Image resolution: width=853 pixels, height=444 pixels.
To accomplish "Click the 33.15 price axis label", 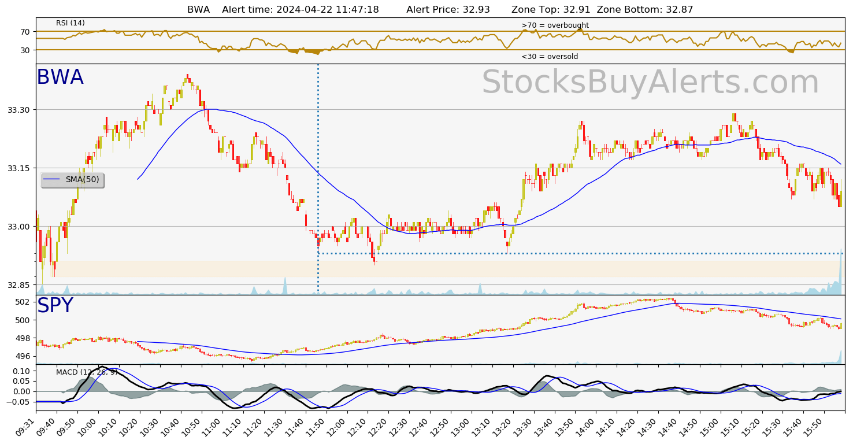I will point(18,168).
